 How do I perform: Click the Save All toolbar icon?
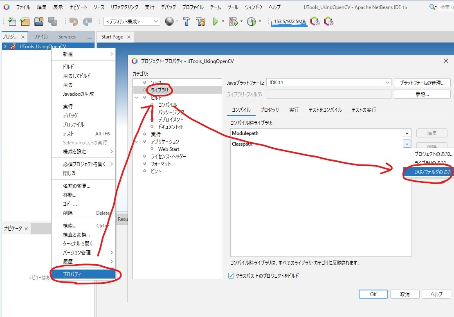(x=53, y=21)
